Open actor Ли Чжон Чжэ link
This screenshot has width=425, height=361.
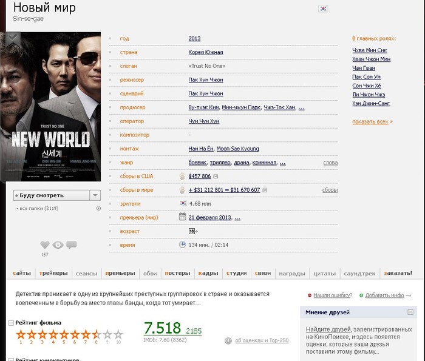(x=369, y=95)
